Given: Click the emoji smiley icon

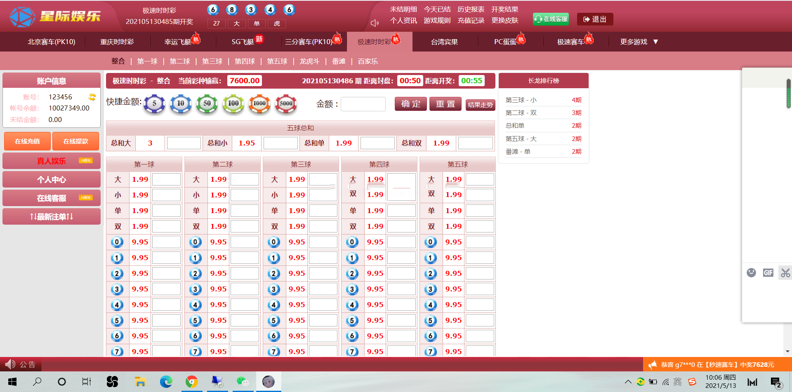Looking at the screenshot, I should pos(751,272).
